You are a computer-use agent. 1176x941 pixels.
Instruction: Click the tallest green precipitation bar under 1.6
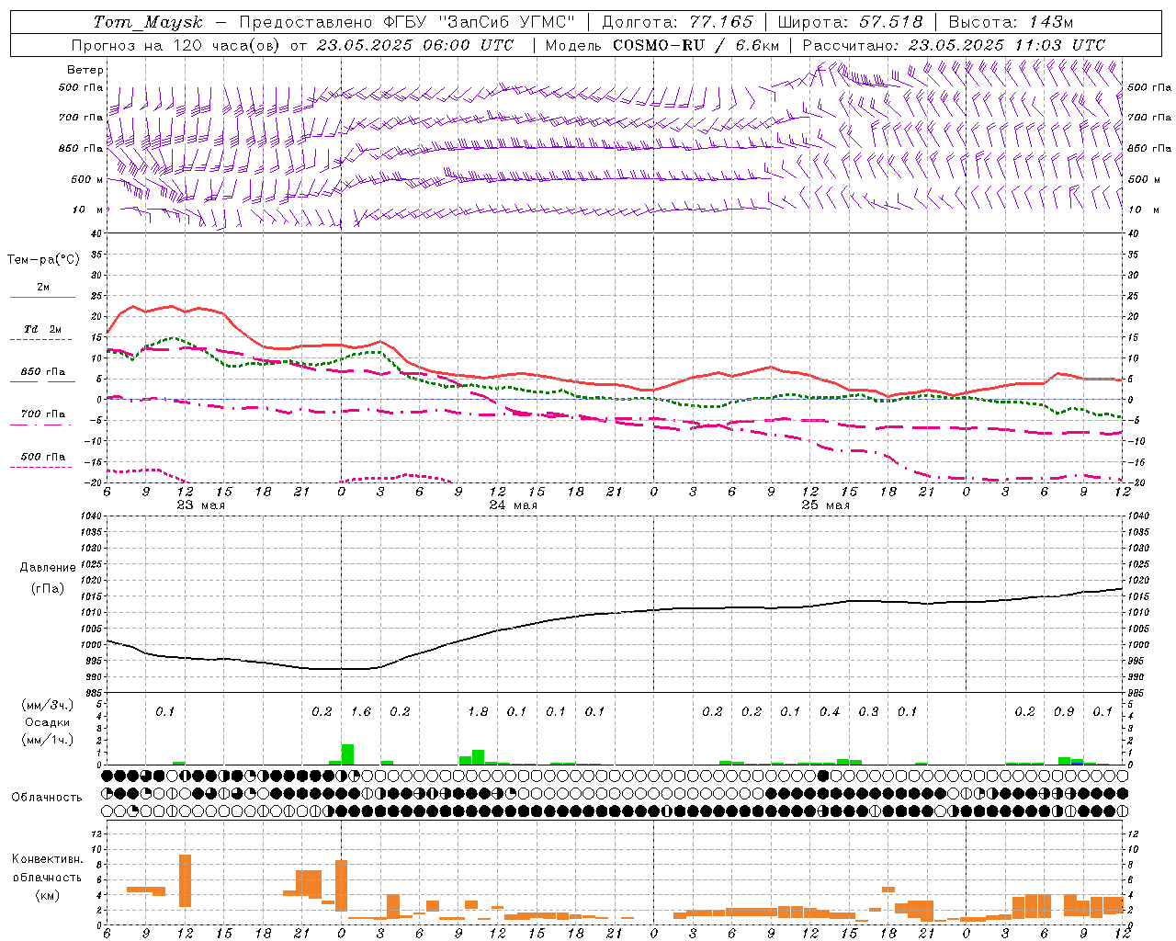(x=347, y=754)
